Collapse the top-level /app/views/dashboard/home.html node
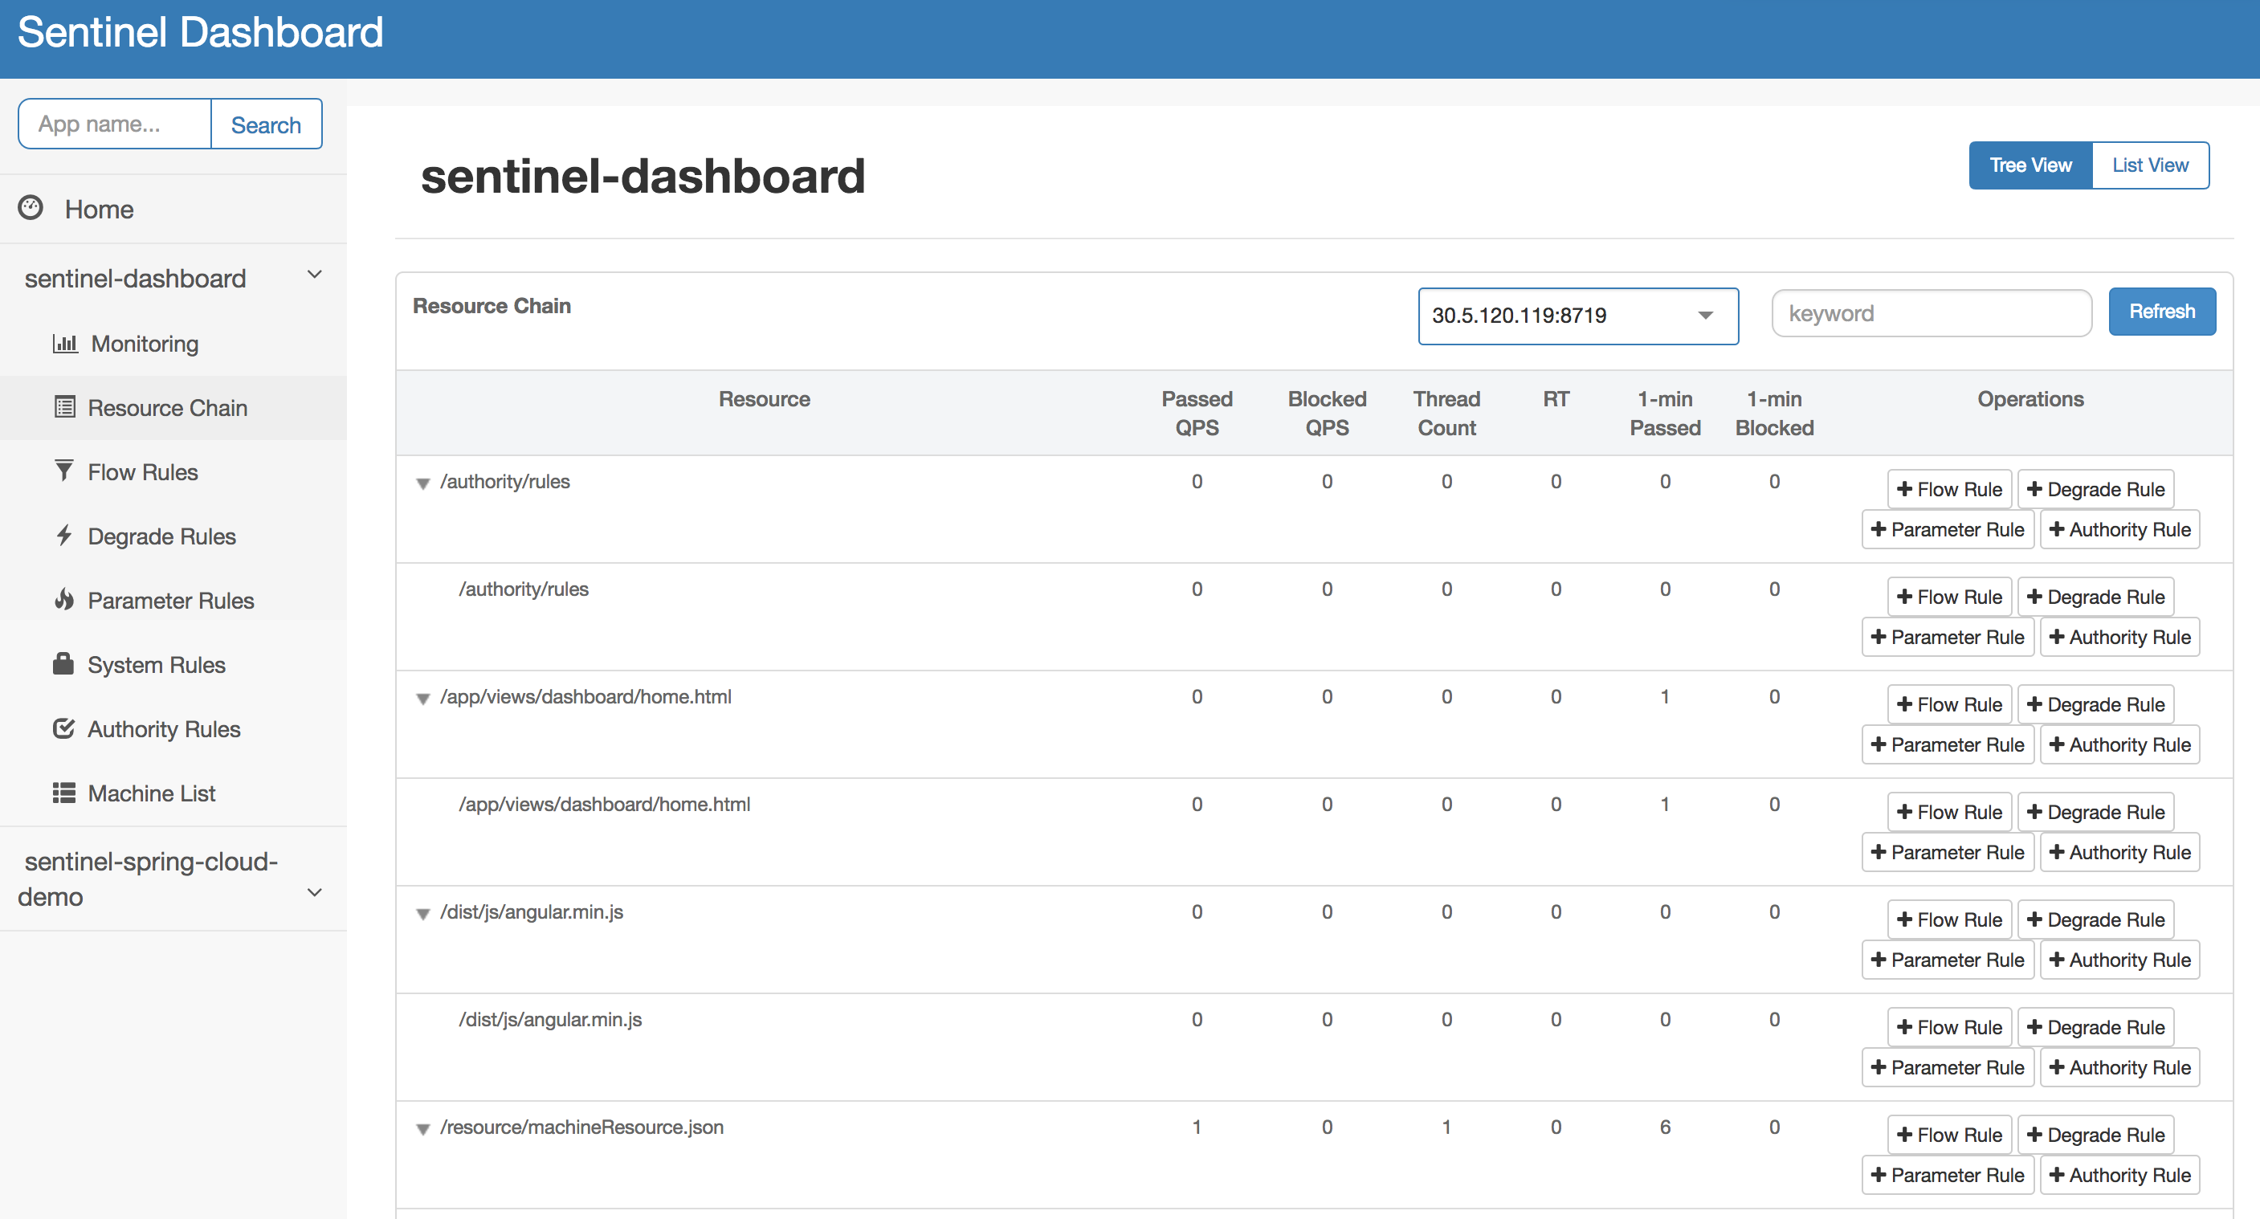Image resolution: width=2260 pixels, height=1219 pixels. coord(423,698)
